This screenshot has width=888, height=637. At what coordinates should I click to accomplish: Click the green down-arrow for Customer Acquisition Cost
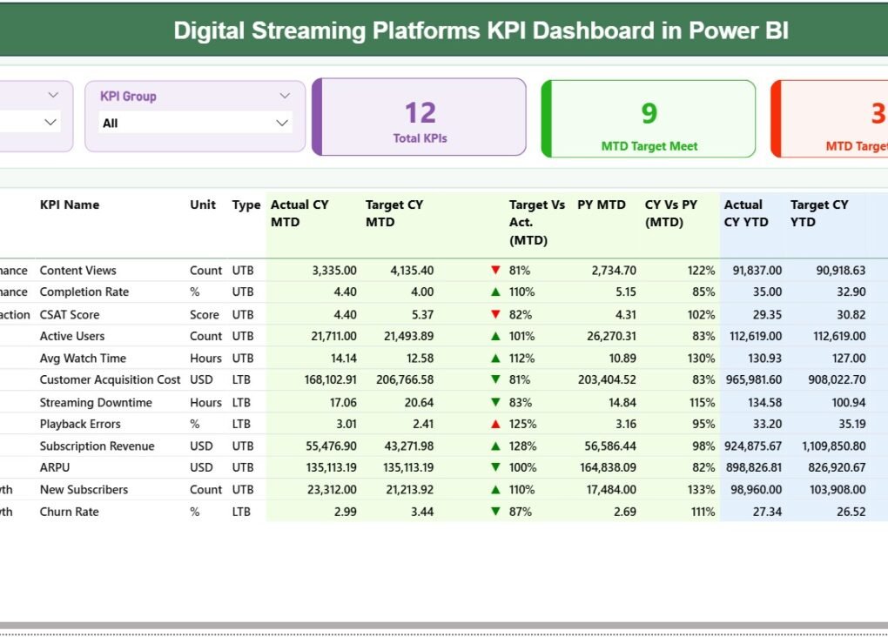496,379
